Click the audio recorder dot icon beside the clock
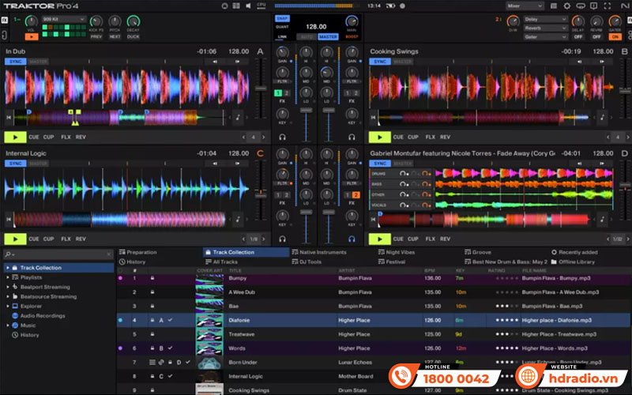632x395 pixels. point(402,6)
